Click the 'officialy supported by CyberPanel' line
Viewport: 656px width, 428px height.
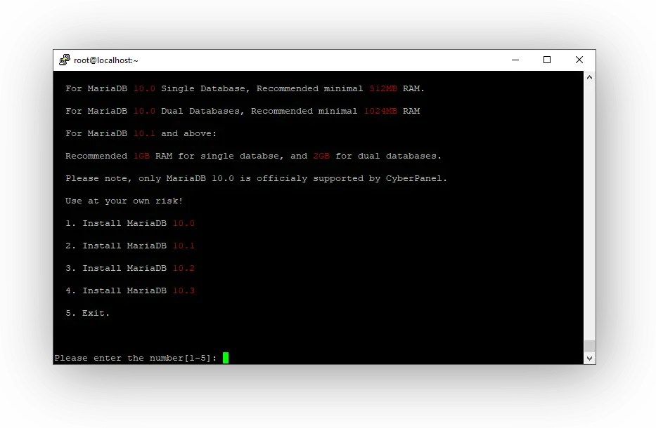(x=257, y=179)
